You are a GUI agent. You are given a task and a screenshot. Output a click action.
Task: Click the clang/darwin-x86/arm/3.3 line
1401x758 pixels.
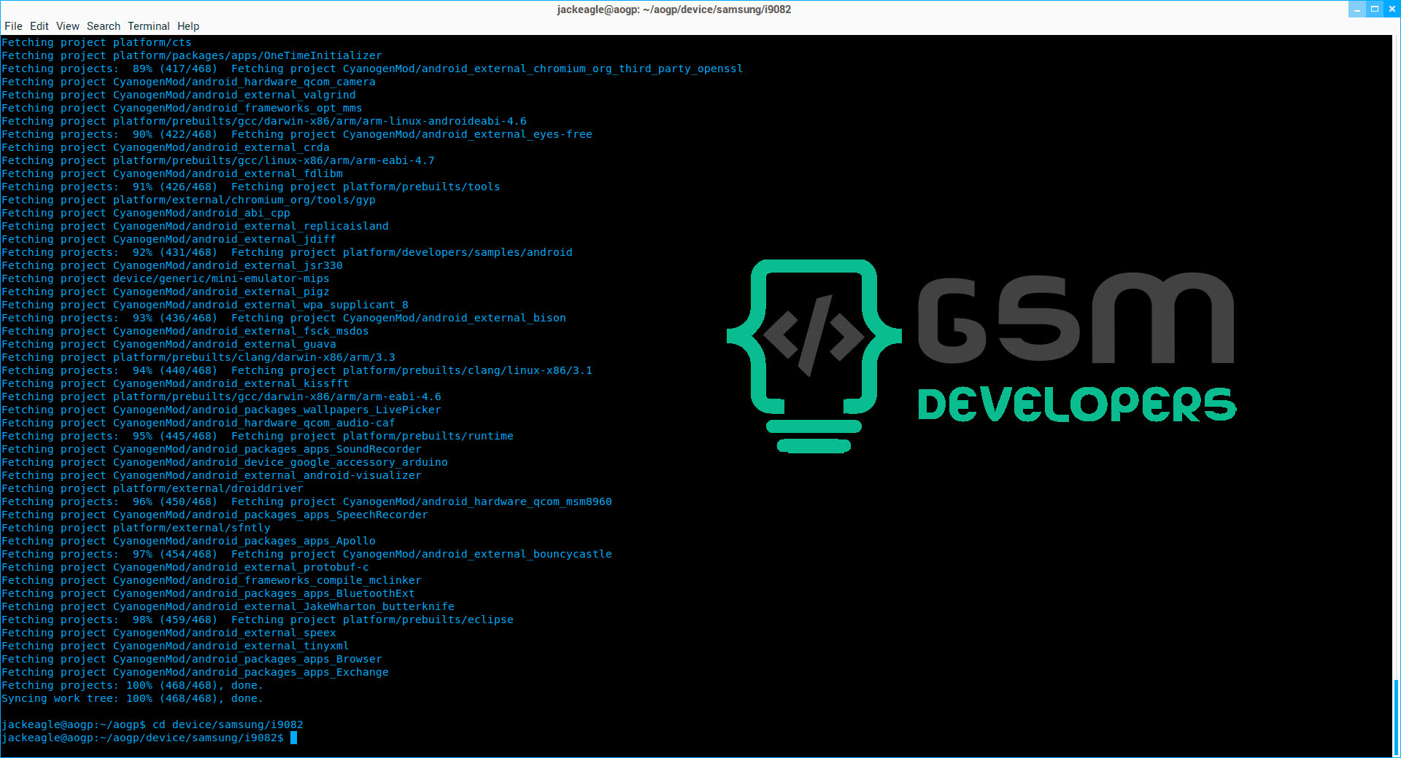pyautogui.click(x=198, y=358)
